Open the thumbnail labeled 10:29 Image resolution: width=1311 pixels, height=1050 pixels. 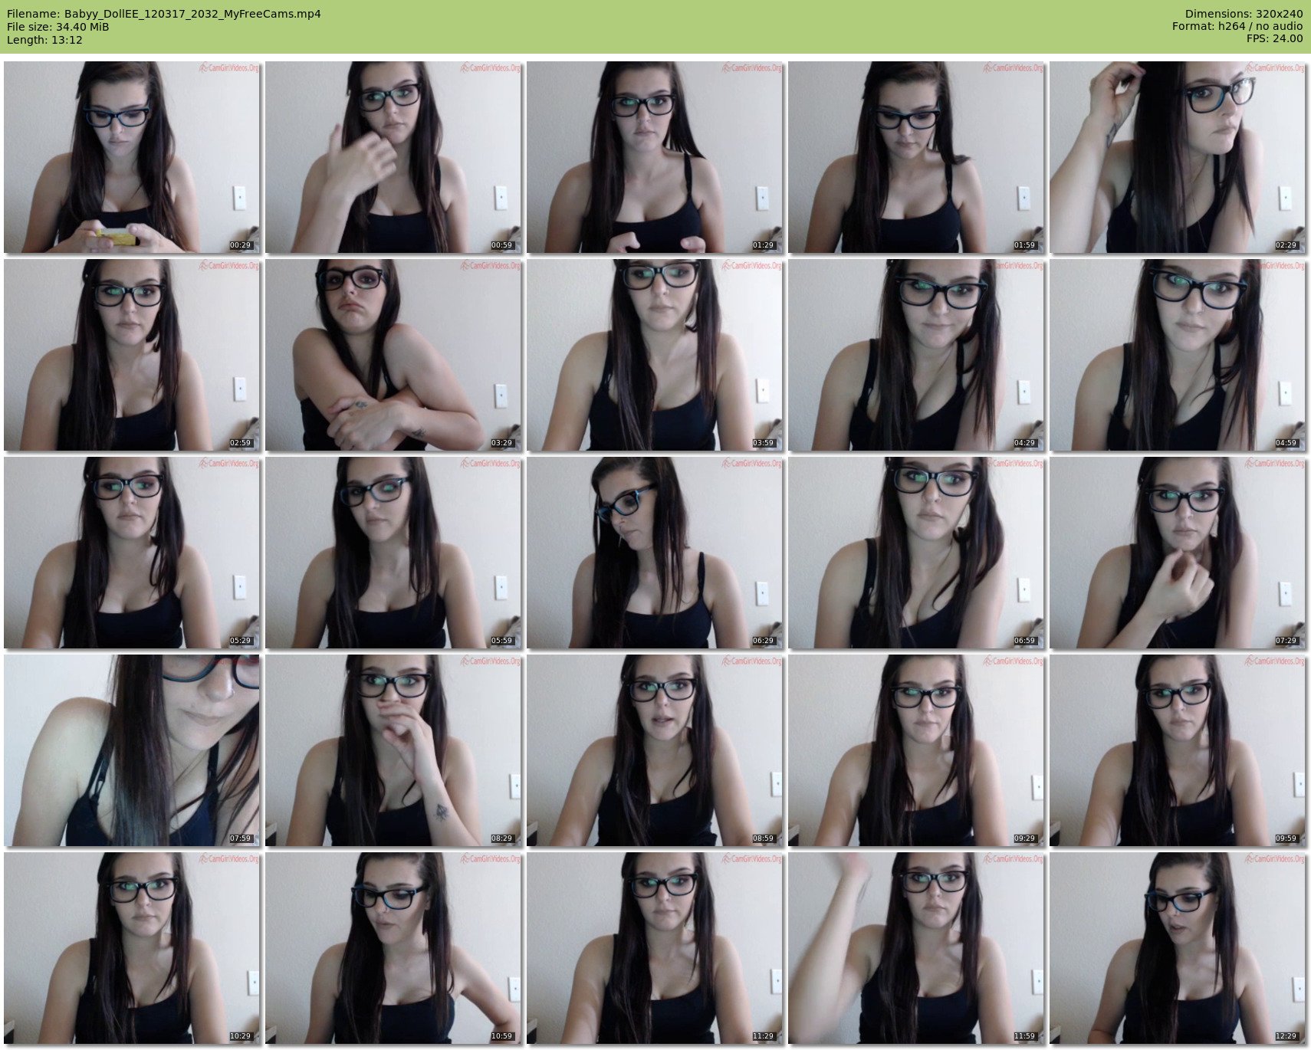point(132,948)
